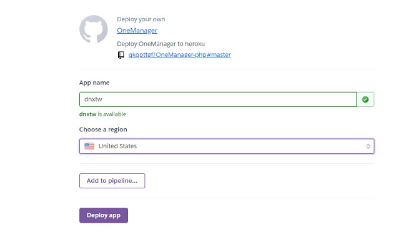
Task: Click the region selector up-down arrows
Action: point(368,146)
